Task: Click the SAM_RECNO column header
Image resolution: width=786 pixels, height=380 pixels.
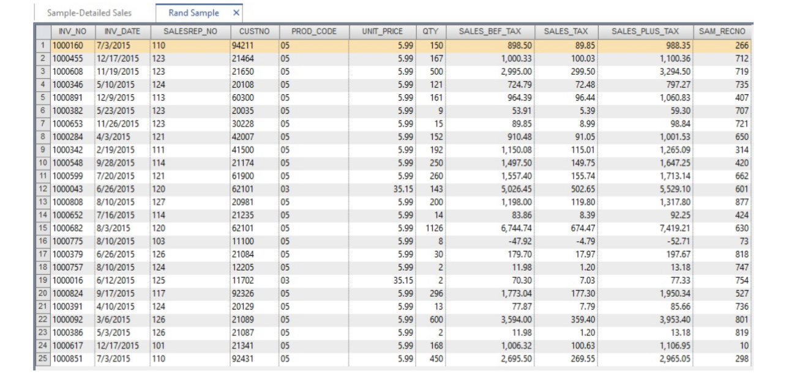Action: pos(724,31)
